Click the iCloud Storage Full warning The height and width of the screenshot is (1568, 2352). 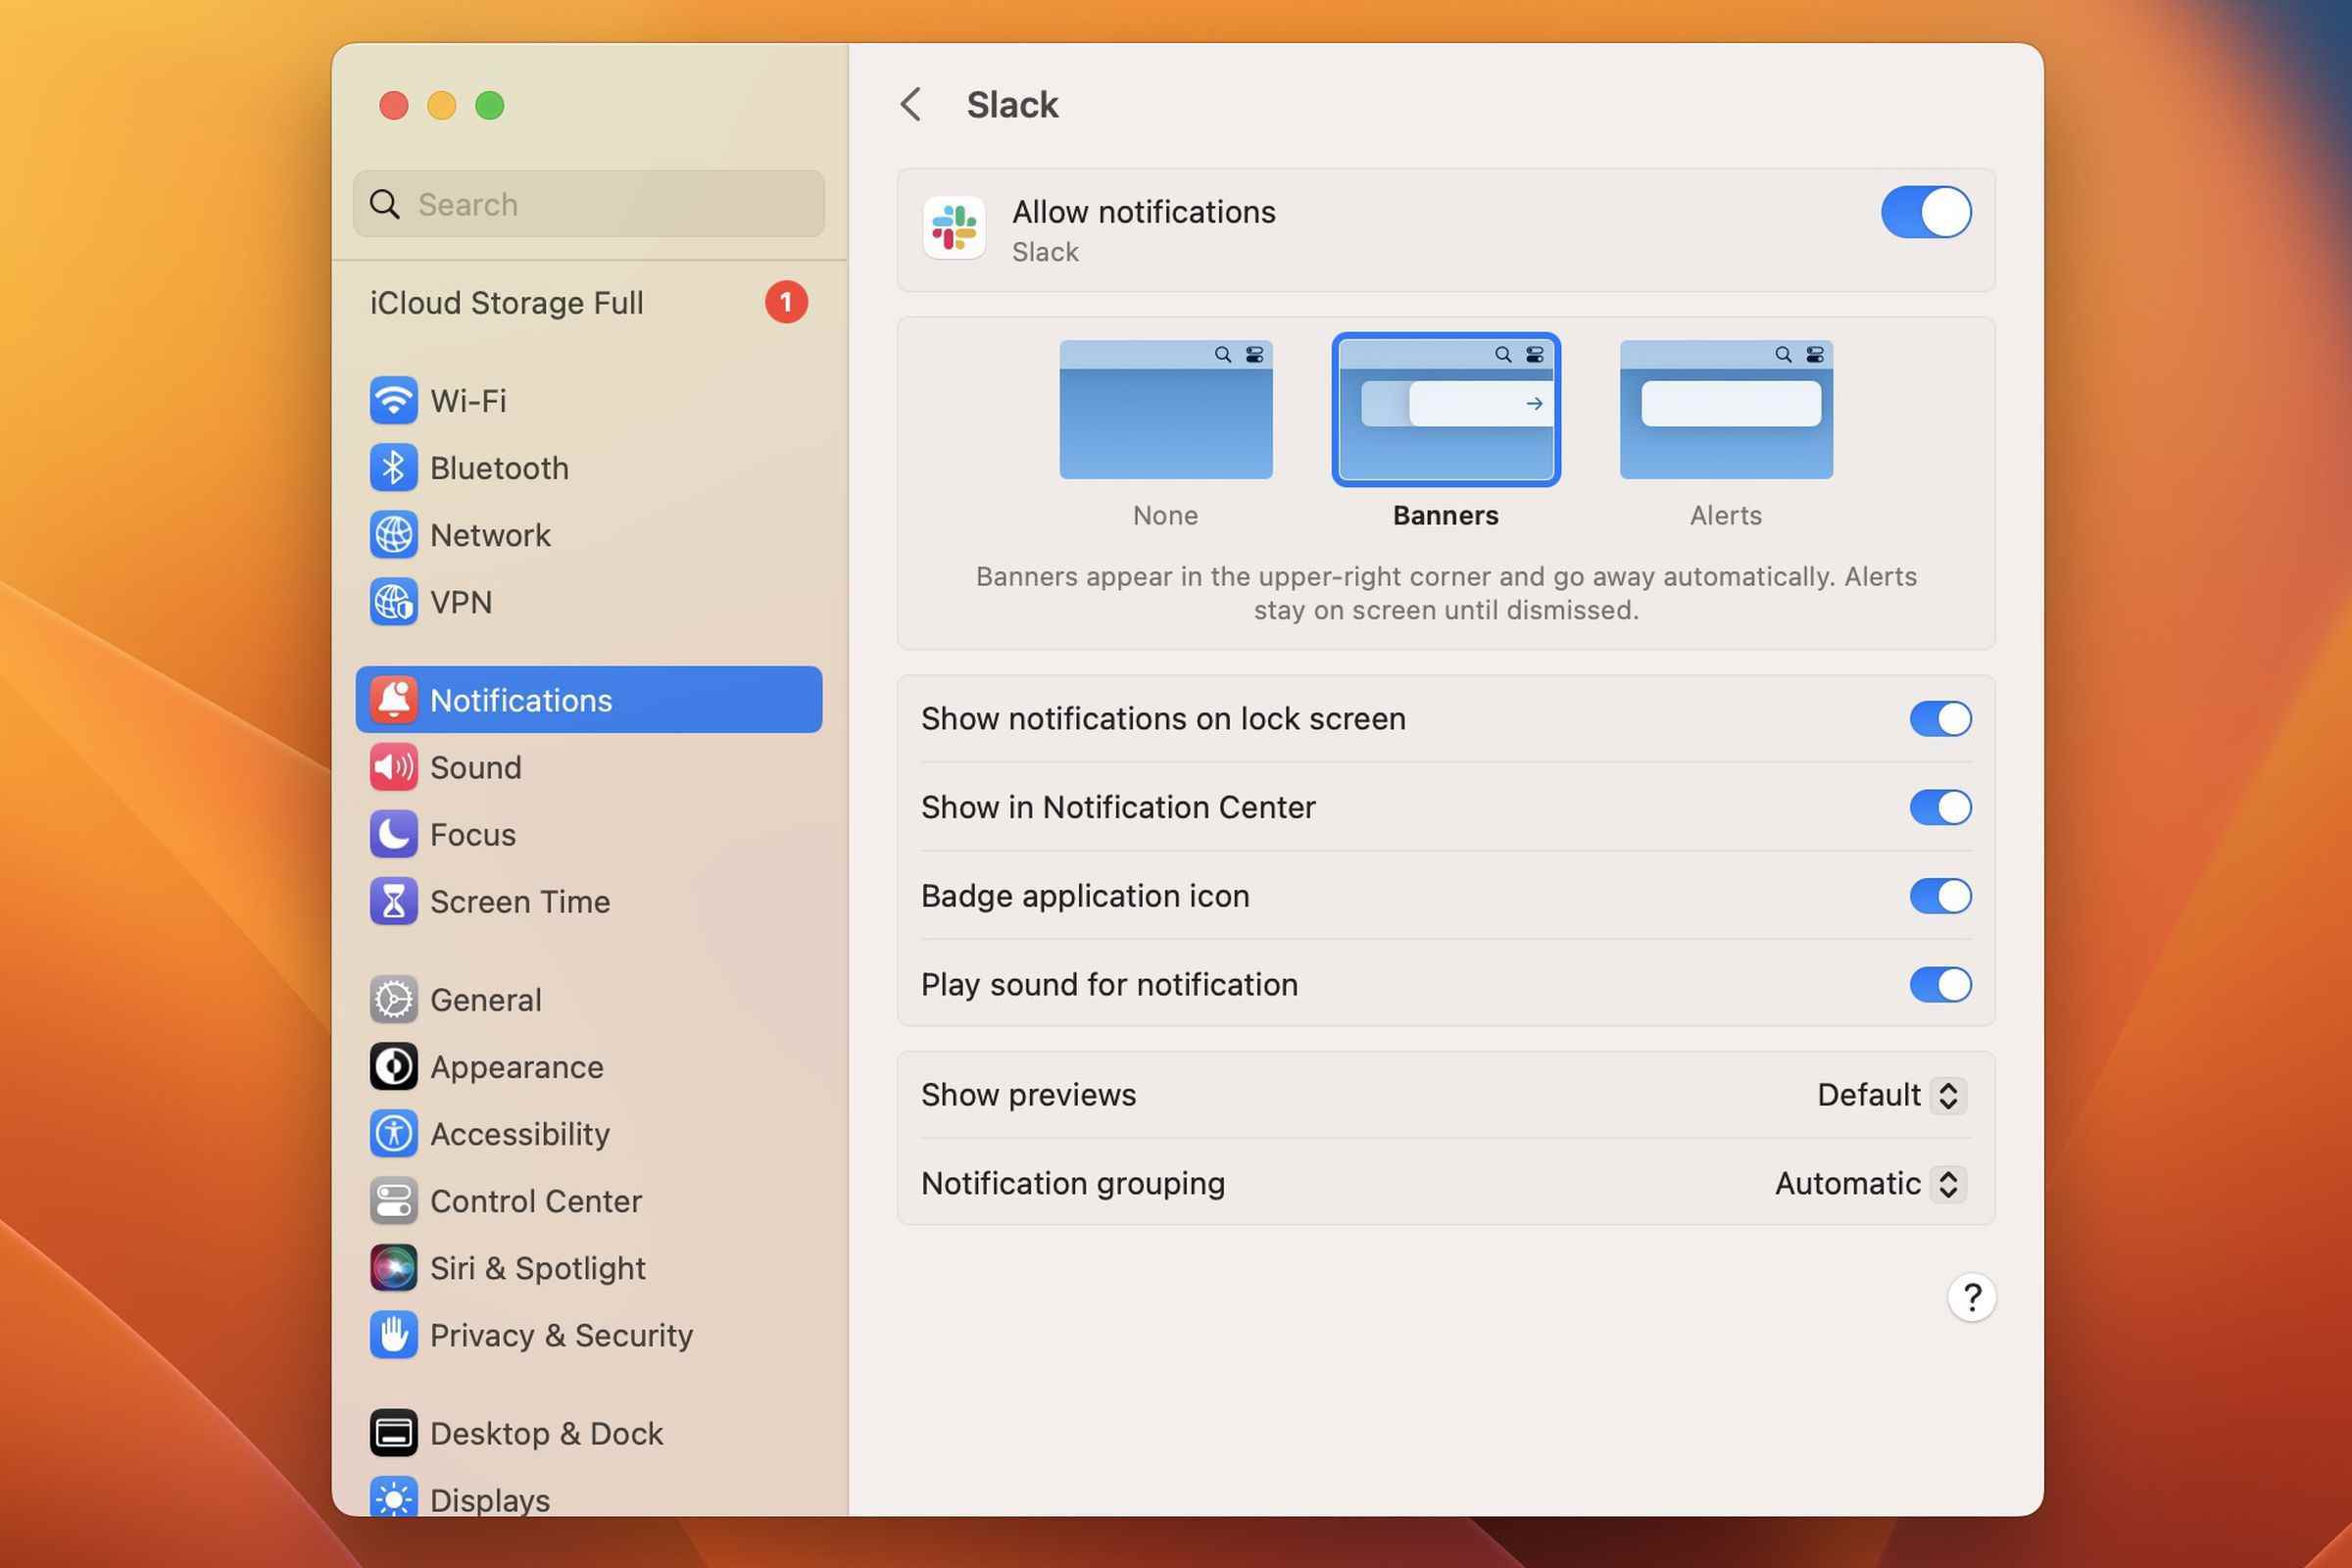588,301
